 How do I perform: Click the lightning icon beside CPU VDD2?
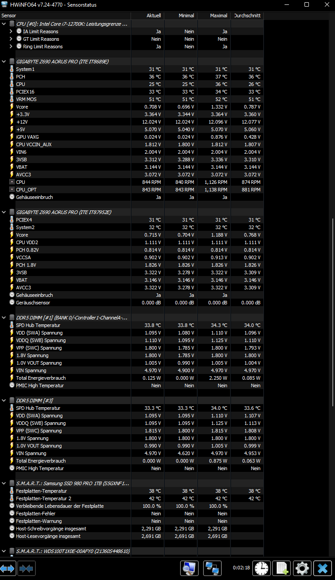(x=12, y=242)
